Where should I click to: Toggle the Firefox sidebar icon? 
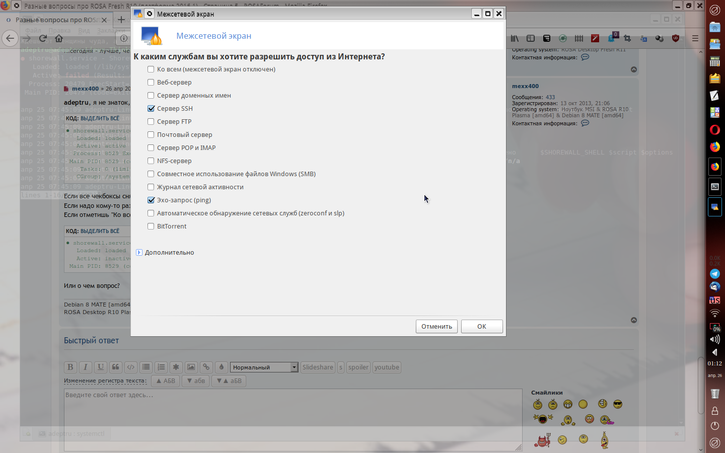[531, 38]
